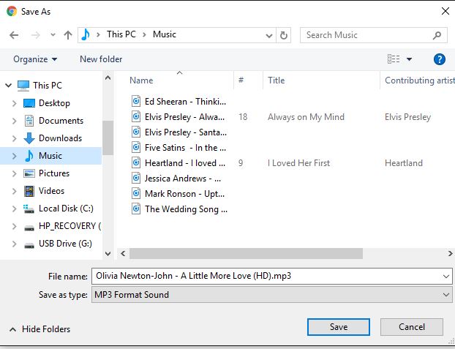The image size is (455, 349).
Task: Expand the Pictures tree node
Action: (14, 173)
